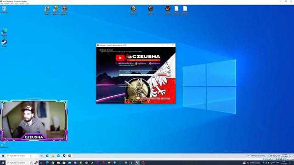Open the VirtualBox View menu

[x=12, y=4]
